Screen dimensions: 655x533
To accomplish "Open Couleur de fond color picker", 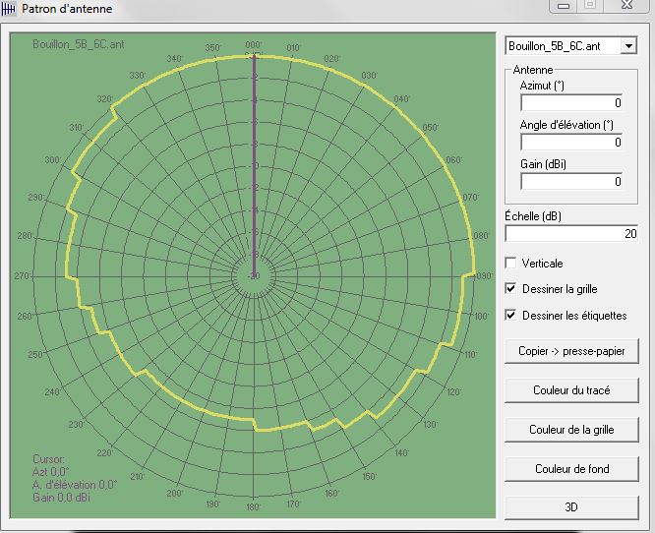I will point(571,469).
